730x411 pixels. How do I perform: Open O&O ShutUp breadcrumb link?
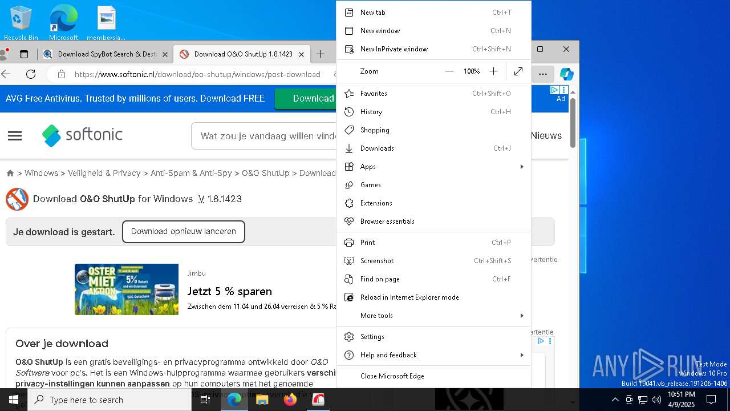266,173
